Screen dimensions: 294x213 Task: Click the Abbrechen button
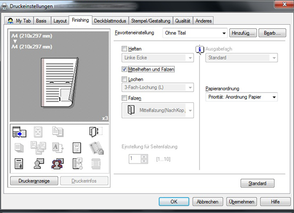[208, 201]
